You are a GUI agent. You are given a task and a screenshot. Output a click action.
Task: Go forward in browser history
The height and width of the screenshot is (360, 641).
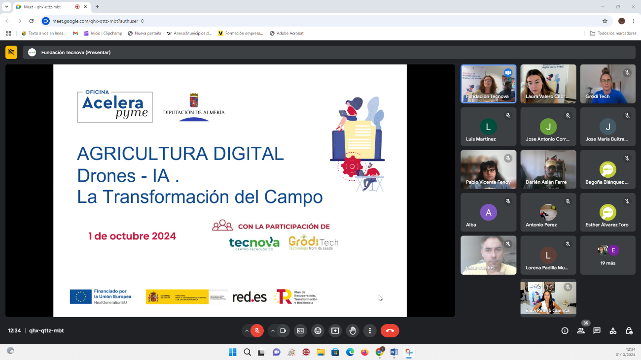[19, 21]
